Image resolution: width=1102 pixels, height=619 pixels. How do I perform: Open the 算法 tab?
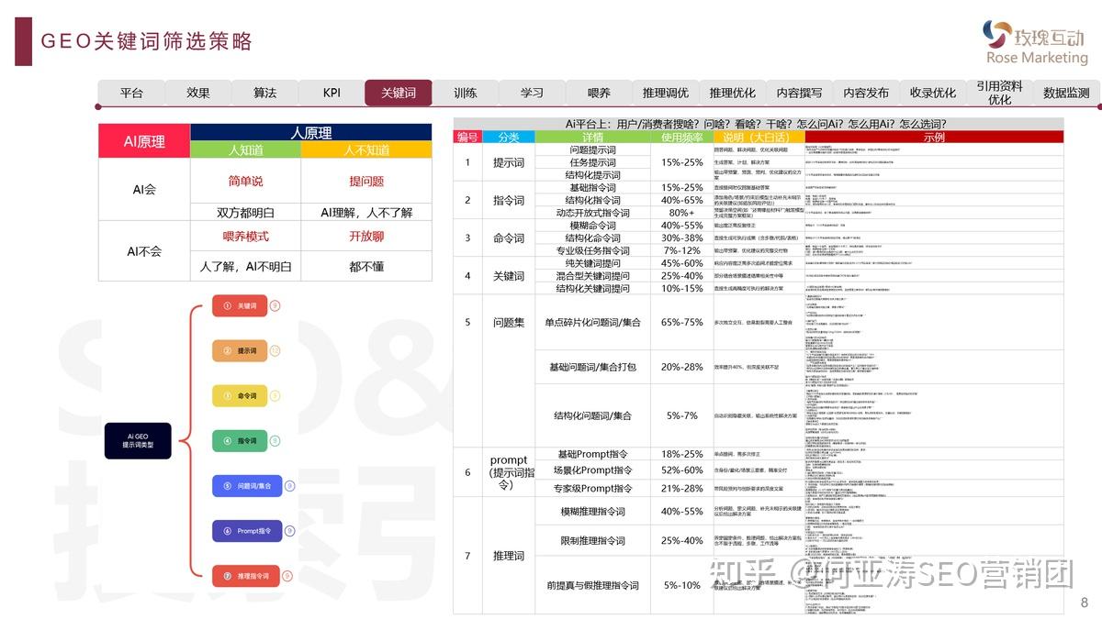point(264,93)
